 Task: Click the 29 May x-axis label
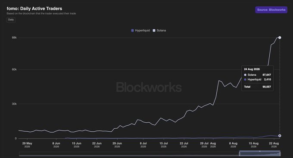click(x=27, y=145)
